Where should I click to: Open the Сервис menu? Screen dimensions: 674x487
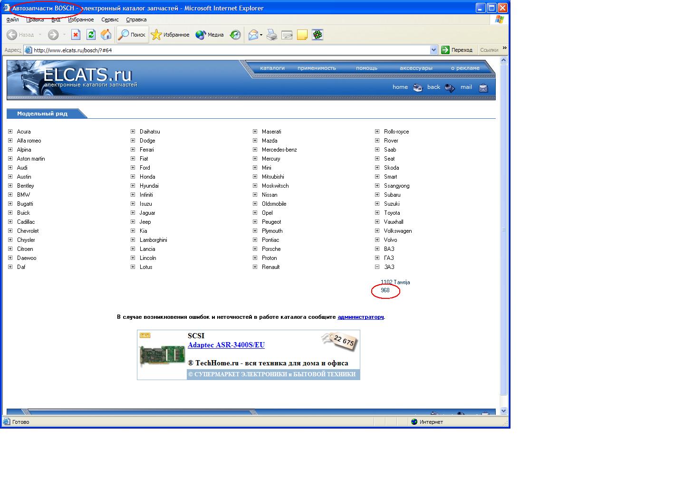point(110,19)
